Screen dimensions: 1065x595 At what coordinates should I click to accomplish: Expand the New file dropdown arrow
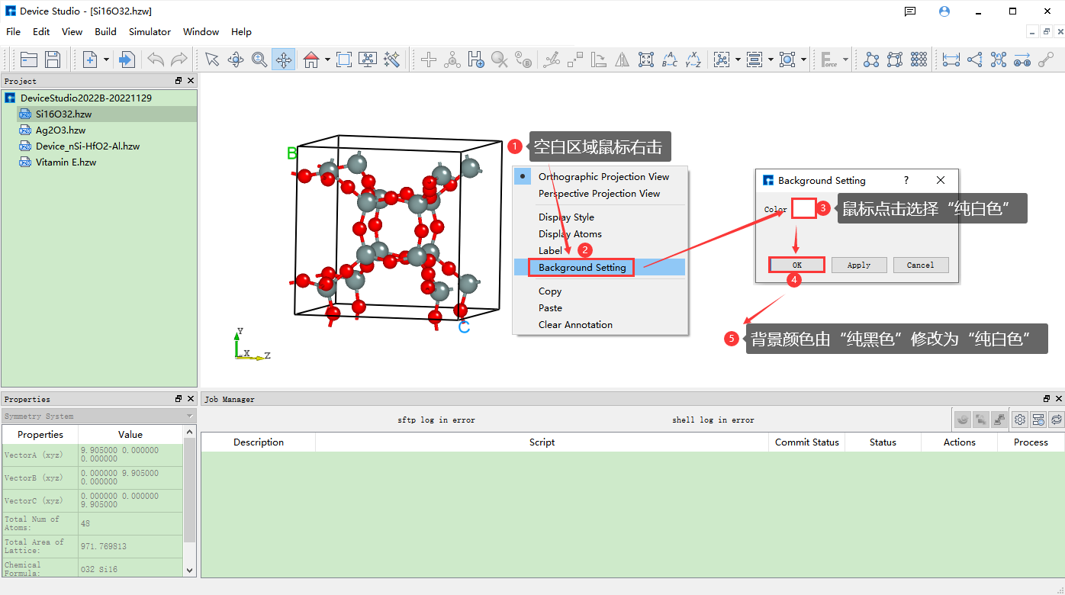(107, 59)
